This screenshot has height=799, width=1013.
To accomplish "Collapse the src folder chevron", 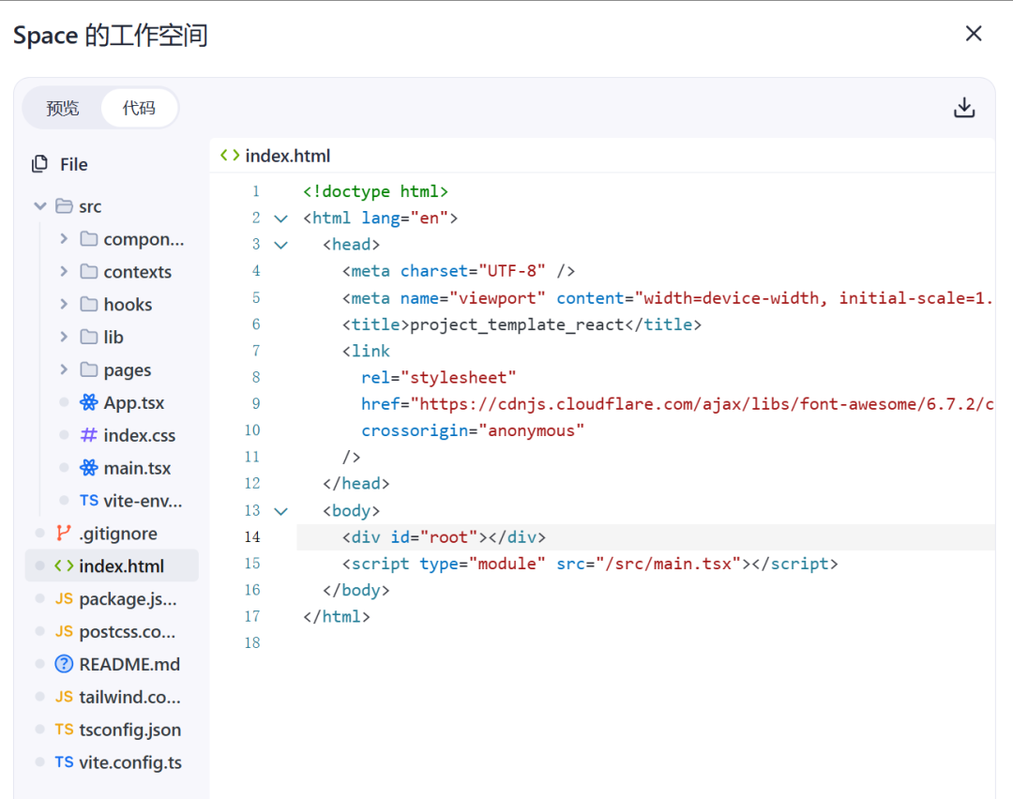I will (x=40, y=206).
